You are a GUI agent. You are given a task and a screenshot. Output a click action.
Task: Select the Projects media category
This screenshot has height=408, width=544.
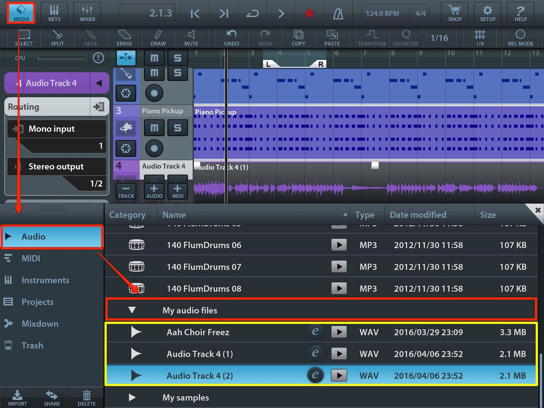[x=52, y=302]
